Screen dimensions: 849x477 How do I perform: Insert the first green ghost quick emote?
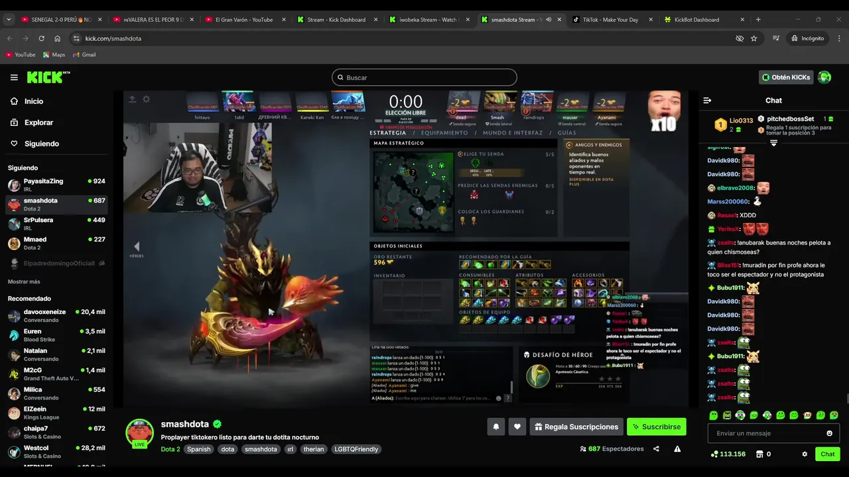(x=714, y=415)
